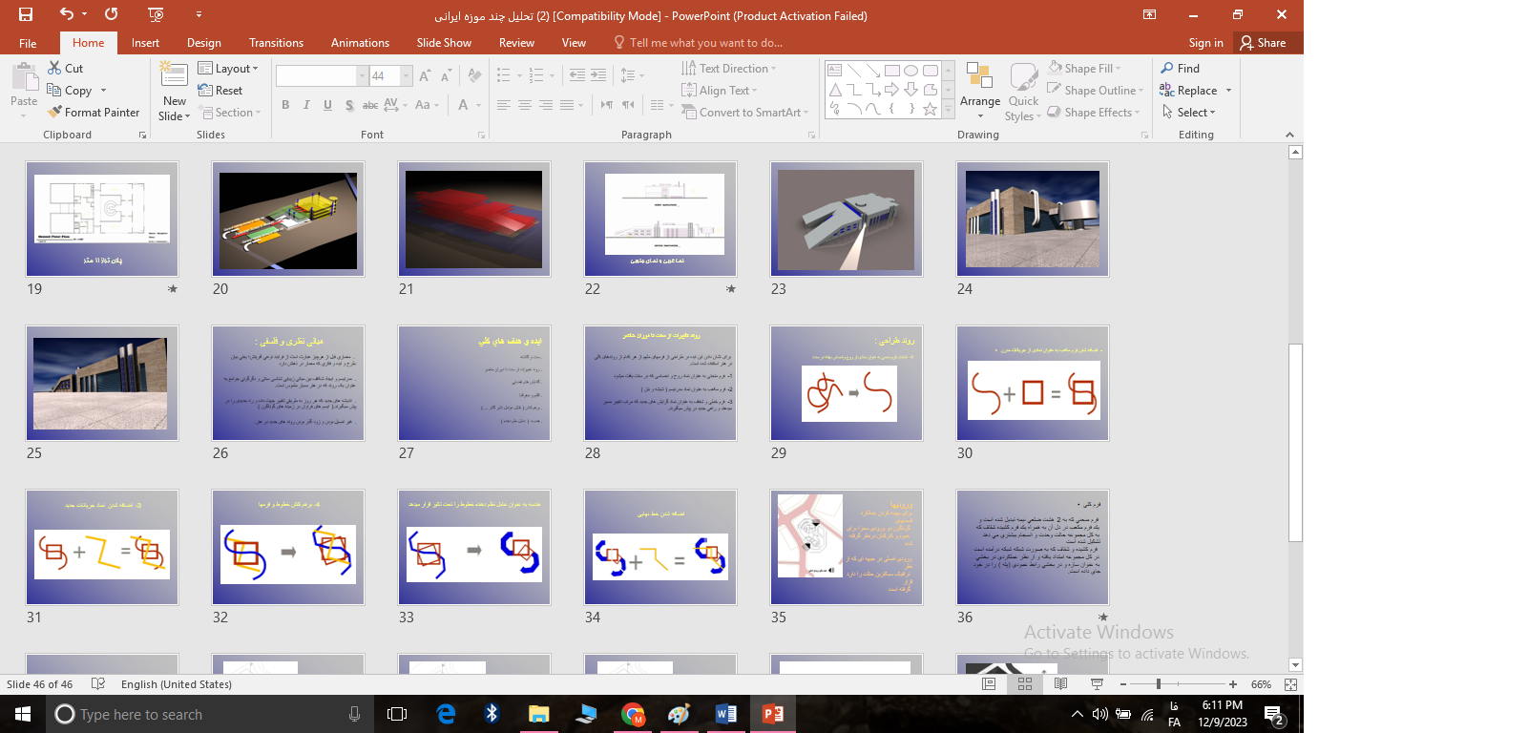This screenshot has width=1528, height=733.
Task: Switch to Reading View in status bar
Action: tap(1060, 684)
